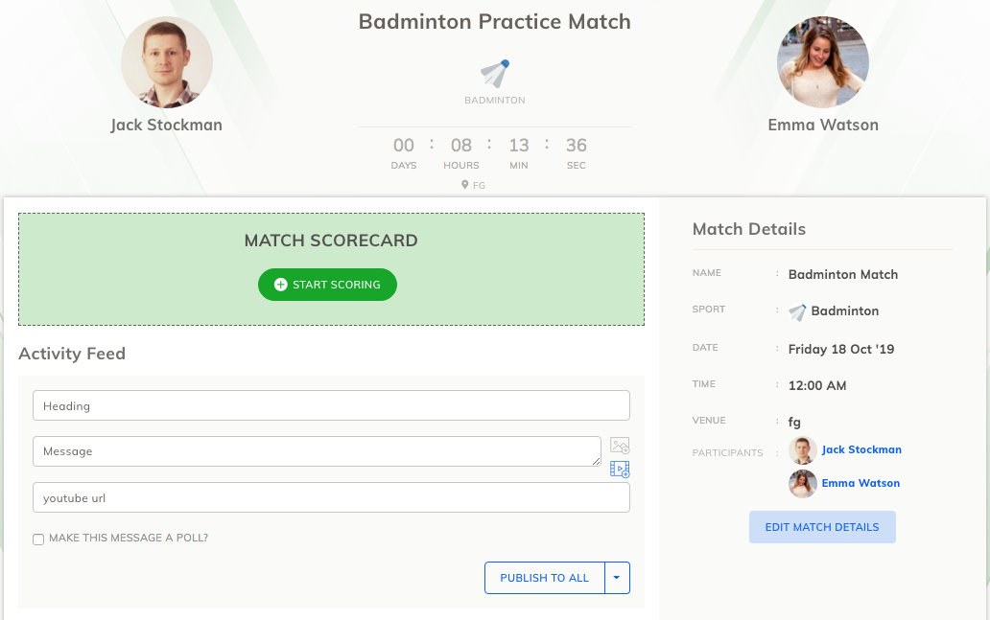Open Jack Stockman participant link
Image resolution: width=990 pixels, height=620 pixels.
861,449
